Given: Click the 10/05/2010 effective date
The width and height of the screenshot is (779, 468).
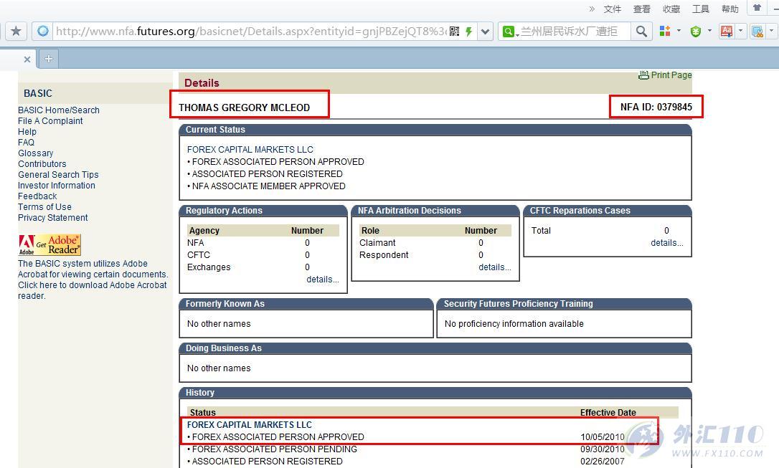Looking at the screenshot, I should [x=602, y=436].
